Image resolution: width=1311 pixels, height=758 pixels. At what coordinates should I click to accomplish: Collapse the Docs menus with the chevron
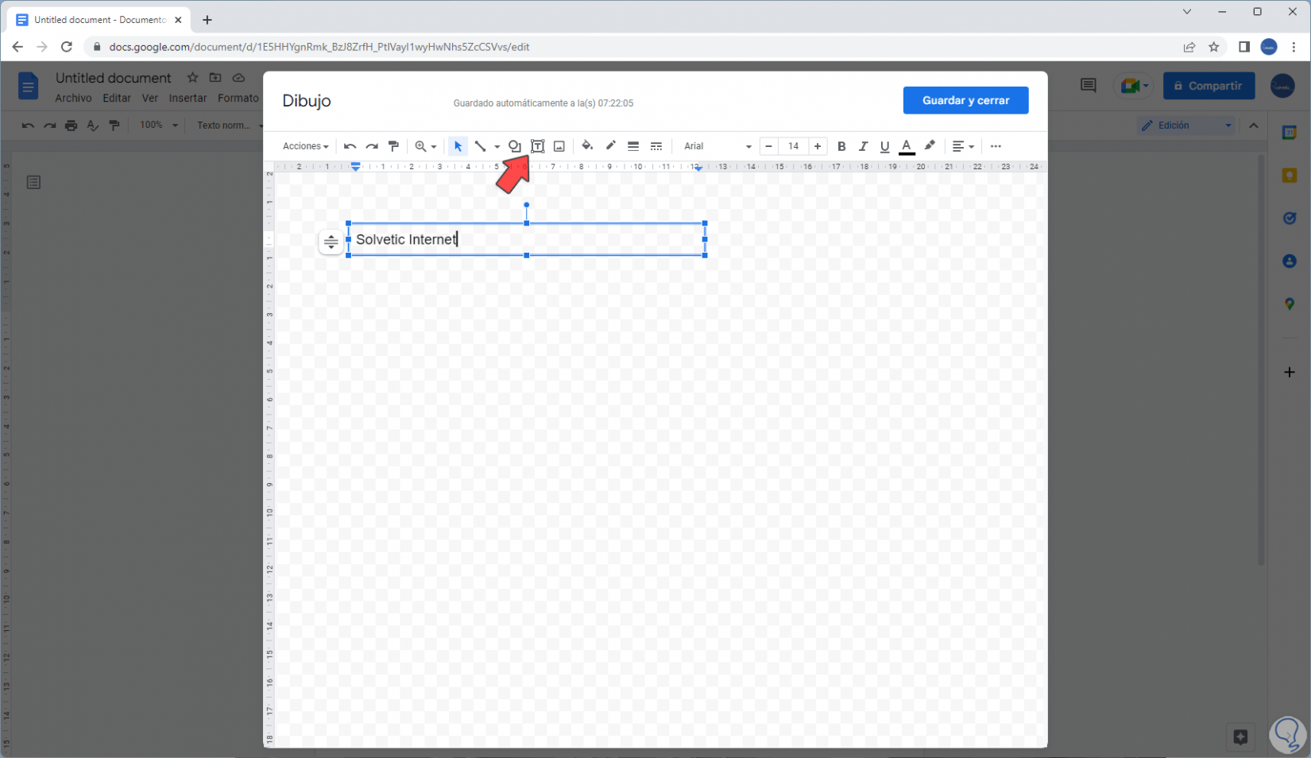[x=1254, y=126]
